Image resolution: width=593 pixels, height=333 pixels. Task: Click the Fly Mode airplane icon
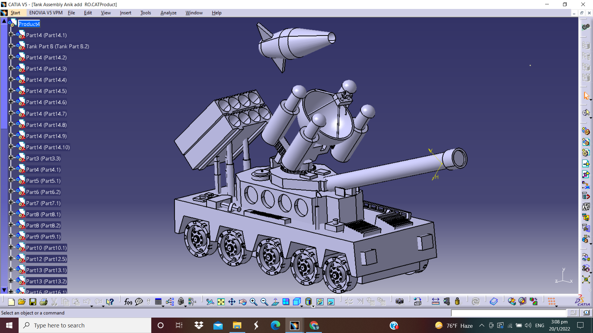[210, 302]
